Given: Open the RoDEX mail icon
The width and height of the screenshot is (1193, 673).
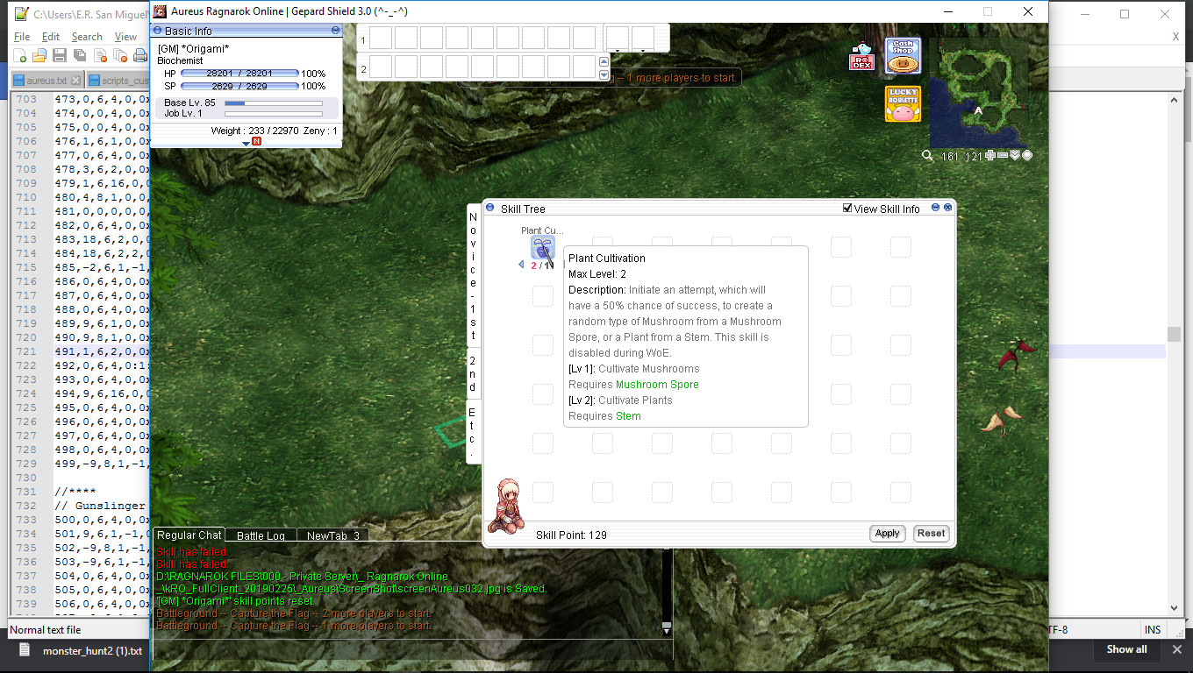Looking at the screenshot, I should click(x=861, y=56).
